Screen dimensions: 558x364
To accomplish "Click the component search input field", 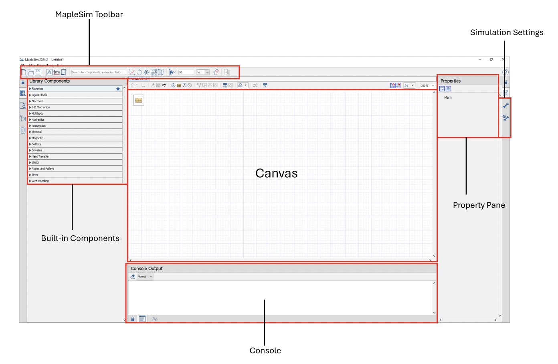I will point(98,72).
